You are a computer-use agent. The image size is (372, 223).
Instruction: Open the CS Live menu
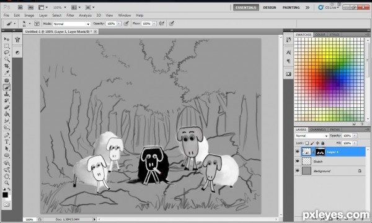click(x=329, y=7)
